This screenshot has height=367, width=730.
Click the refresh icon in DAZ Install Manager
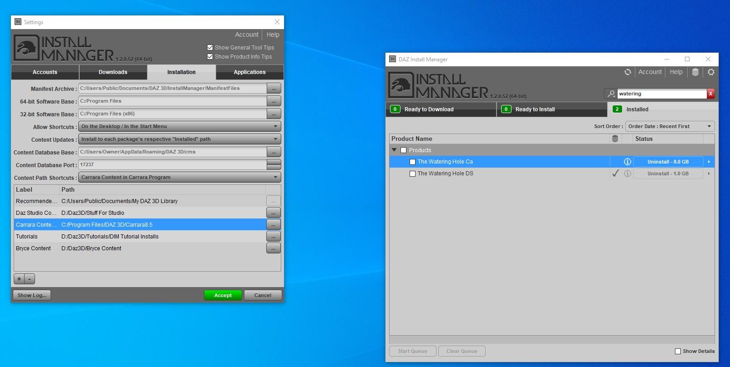(628, 72)
